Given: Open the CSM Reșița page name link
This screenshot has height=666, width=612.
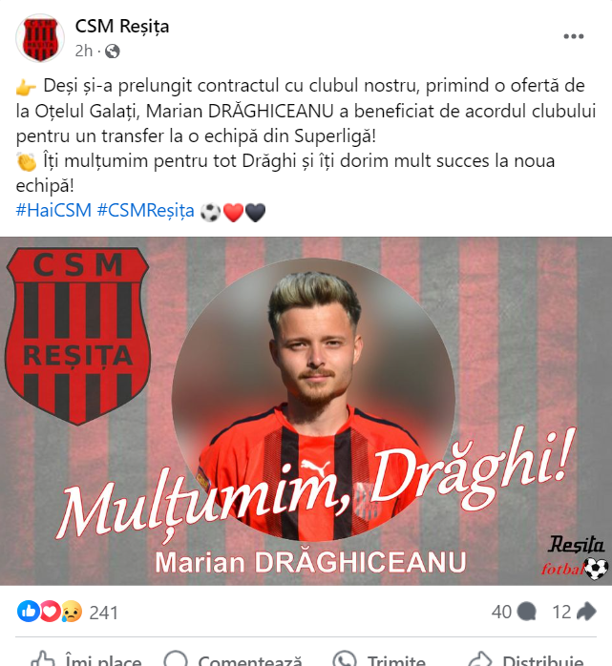Looking at the screenshot, I should tap(122, 26).
